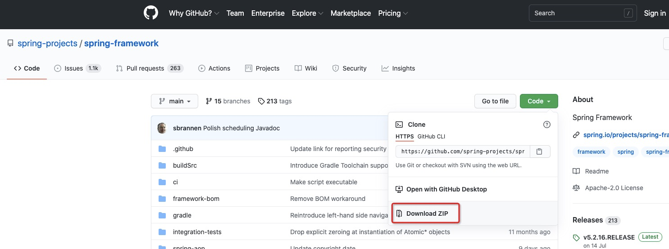
Task: Open the Polish scheduling Javadoc commit message
Action: pyautogui.click(x=241, y=128)
